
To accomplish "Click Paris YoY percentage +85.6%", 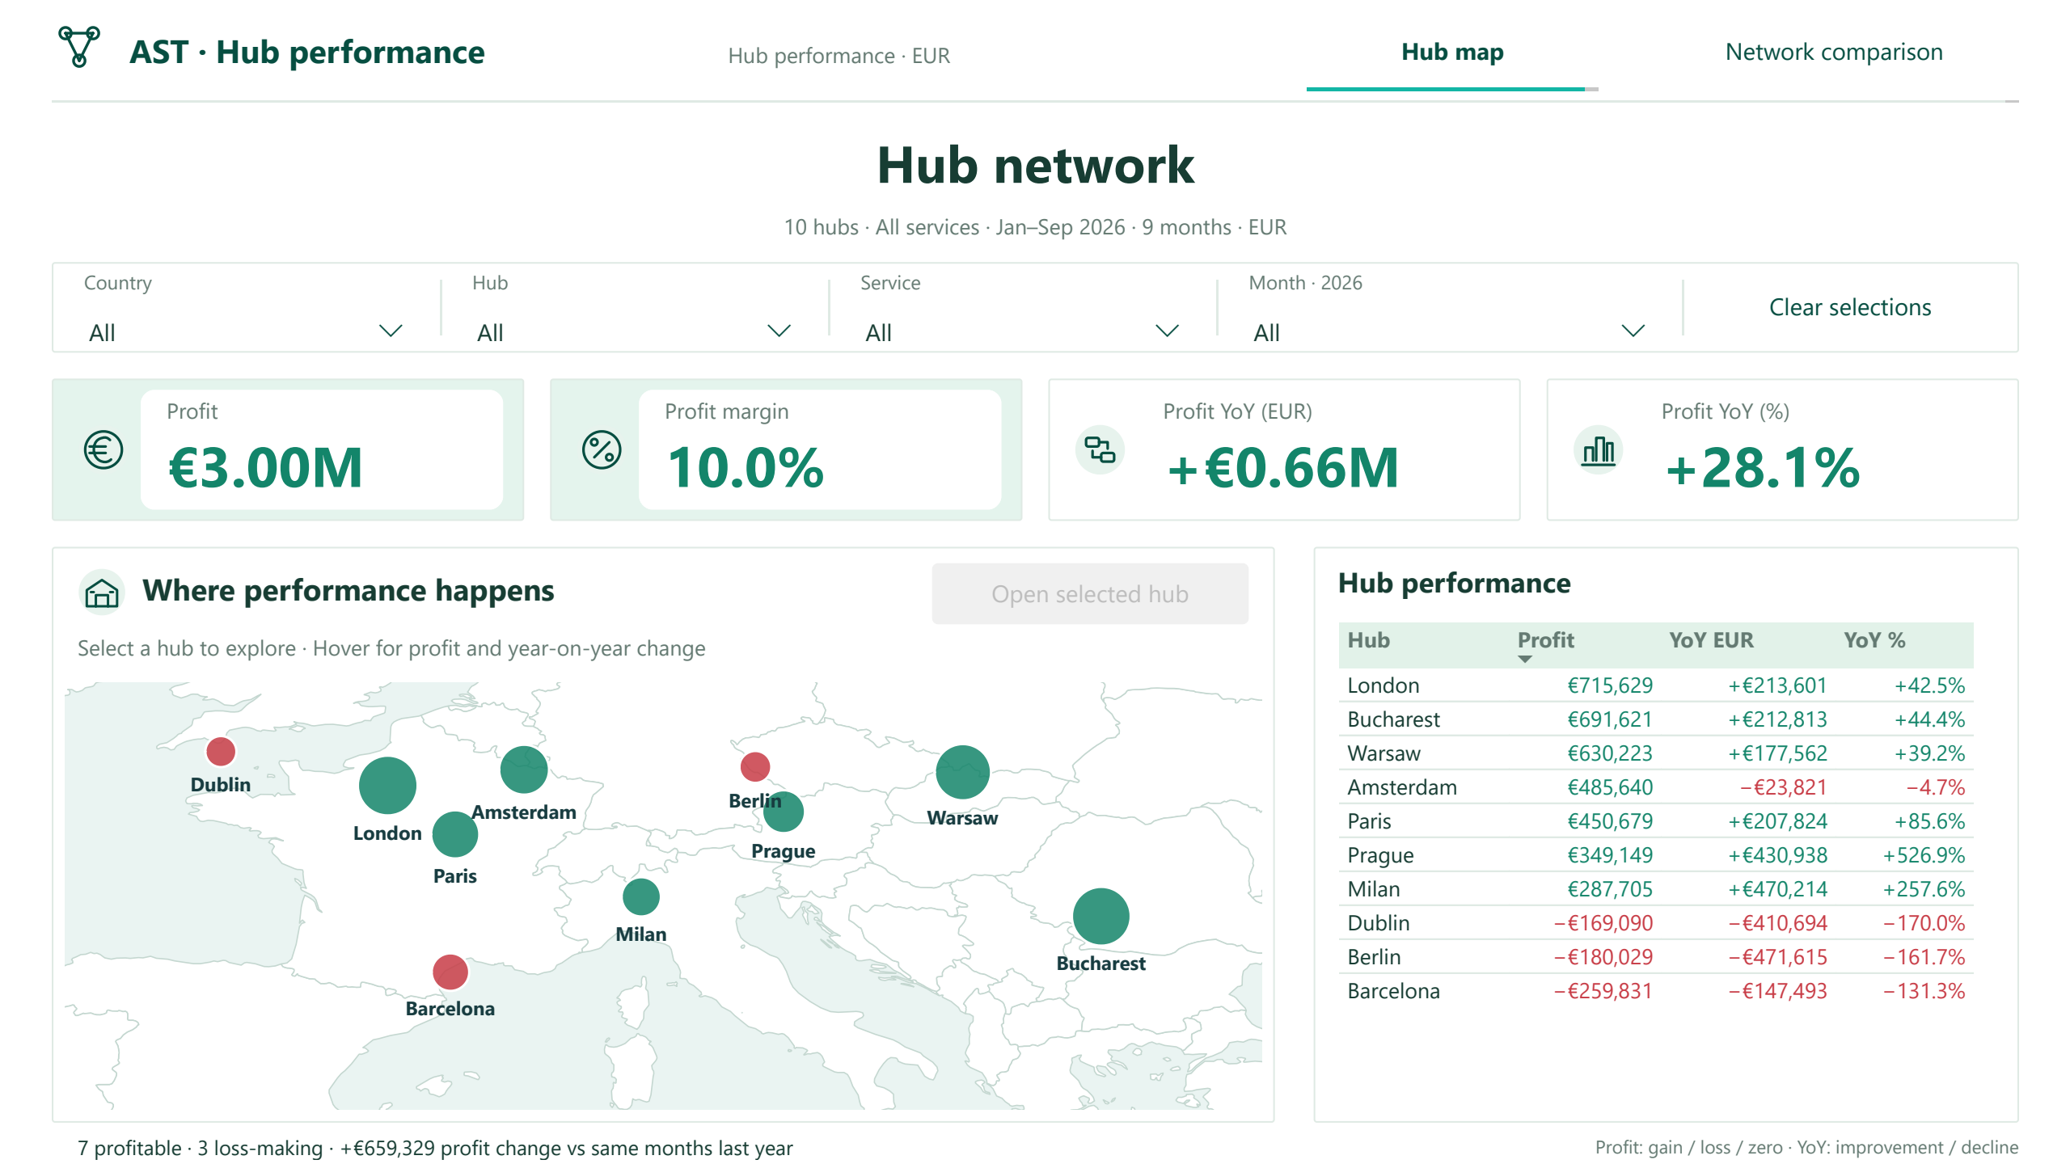I will tap(1929, 821).
